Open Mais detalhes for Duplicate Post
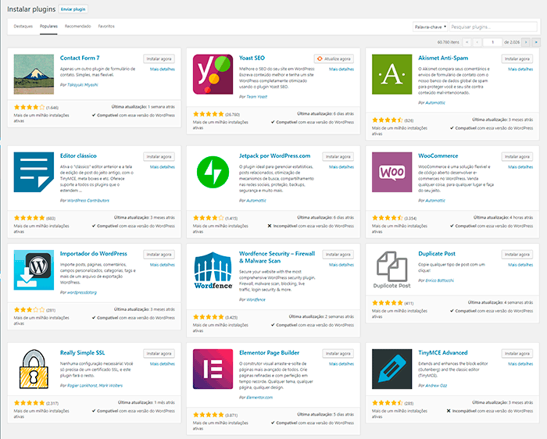This screenshot has height=439, width=547. click(x=520, y=265)
